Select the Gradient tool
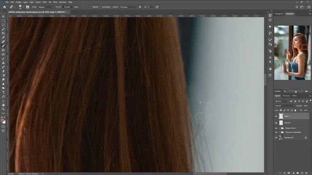 tap(3, 75)
